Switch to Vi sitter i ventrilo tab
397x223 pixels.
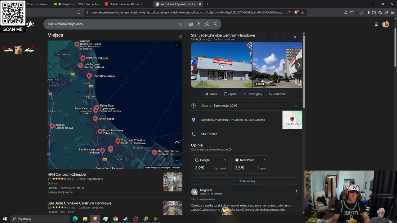[38, 4]
